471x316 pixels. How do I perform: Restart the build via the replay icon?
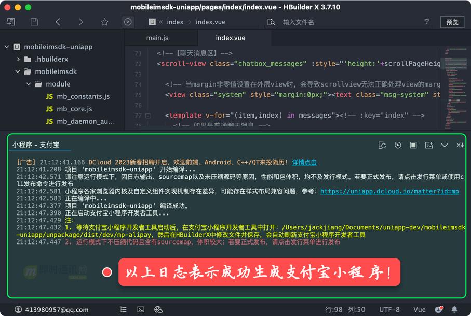(398, 146)
